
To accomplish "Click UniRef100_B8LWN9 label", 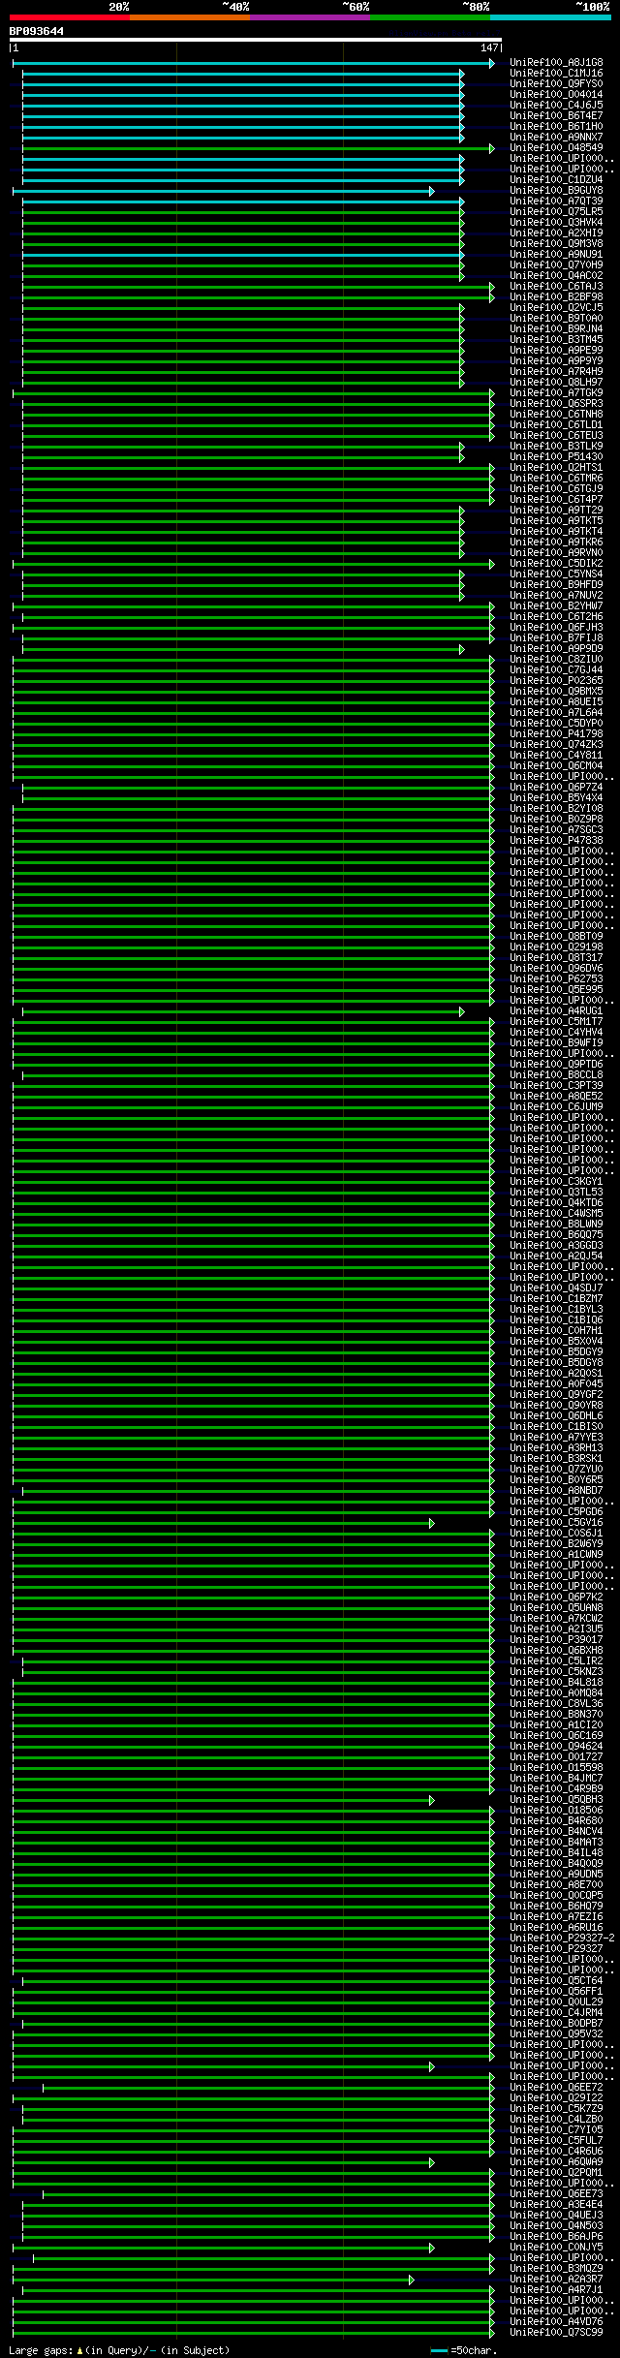I will 556,1225.
